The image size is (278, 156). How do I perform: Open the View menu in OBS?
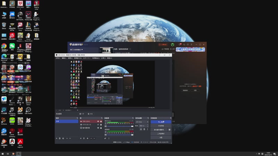click(x=70, y=58)
